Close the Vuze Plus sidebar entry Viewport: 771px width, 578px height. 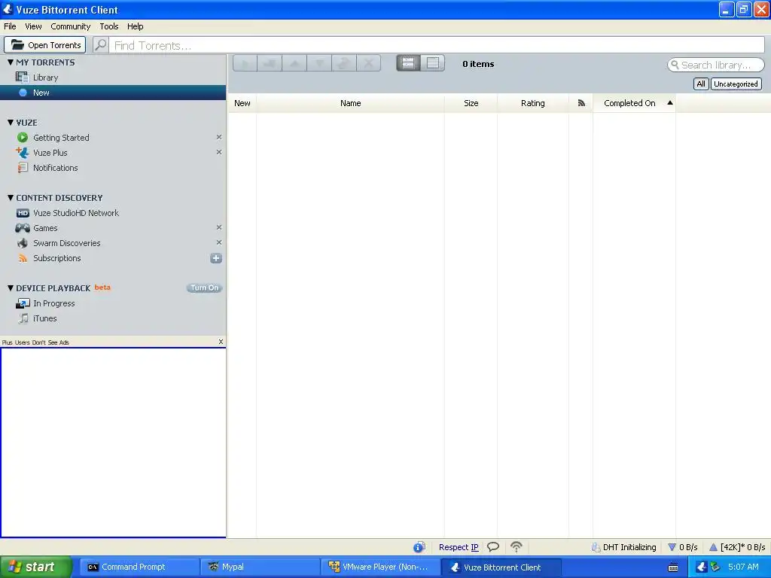tap(219, 152)
